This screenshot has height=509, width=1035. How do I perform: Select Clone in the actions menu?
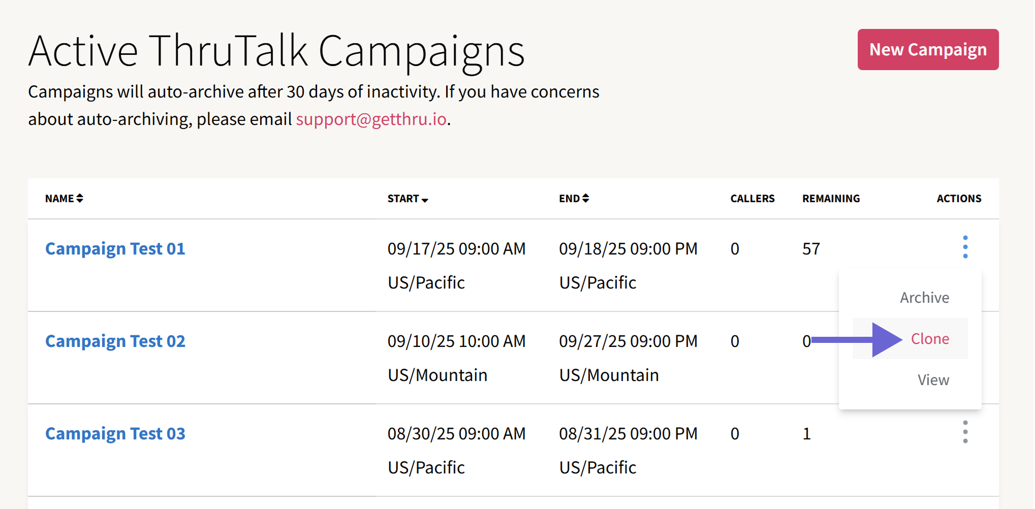point(929,339)
